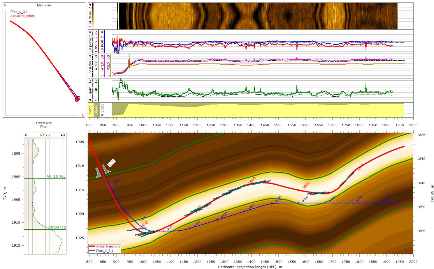Click 1855 on the TVDSS axis

(x=421, y=231)
